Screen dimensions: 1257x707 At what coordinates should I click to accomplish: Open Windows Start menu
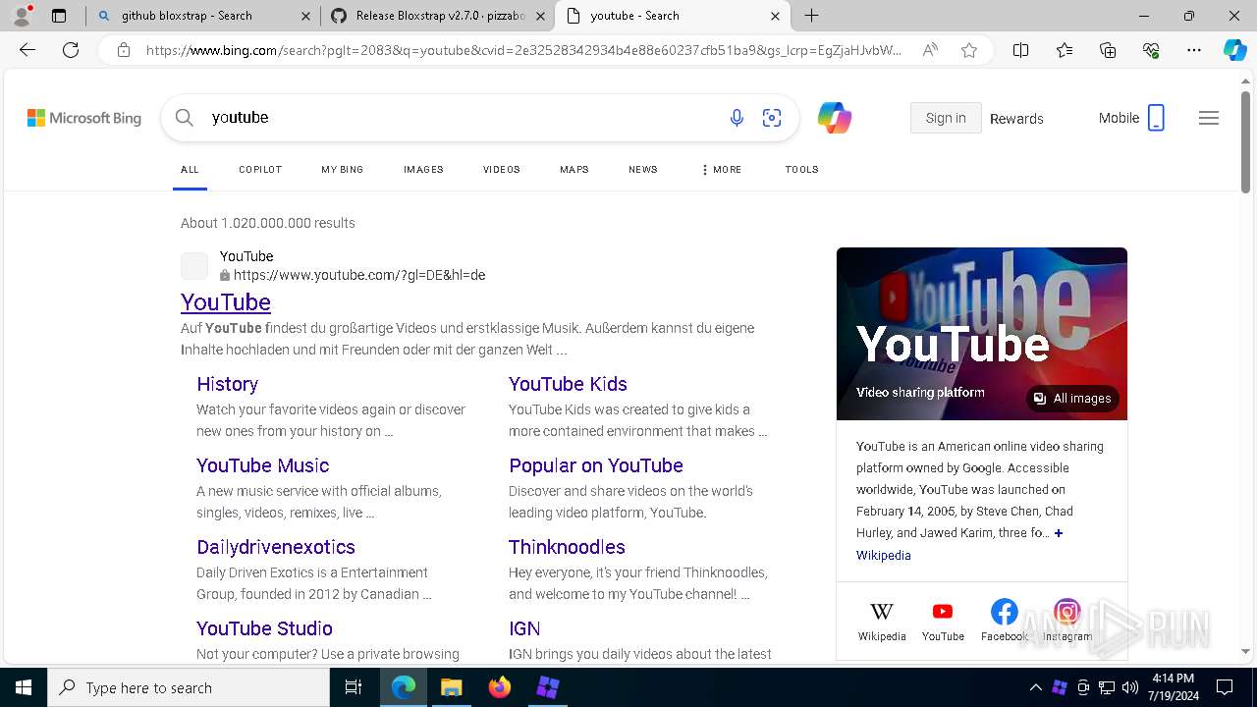(x=24, y=687)
